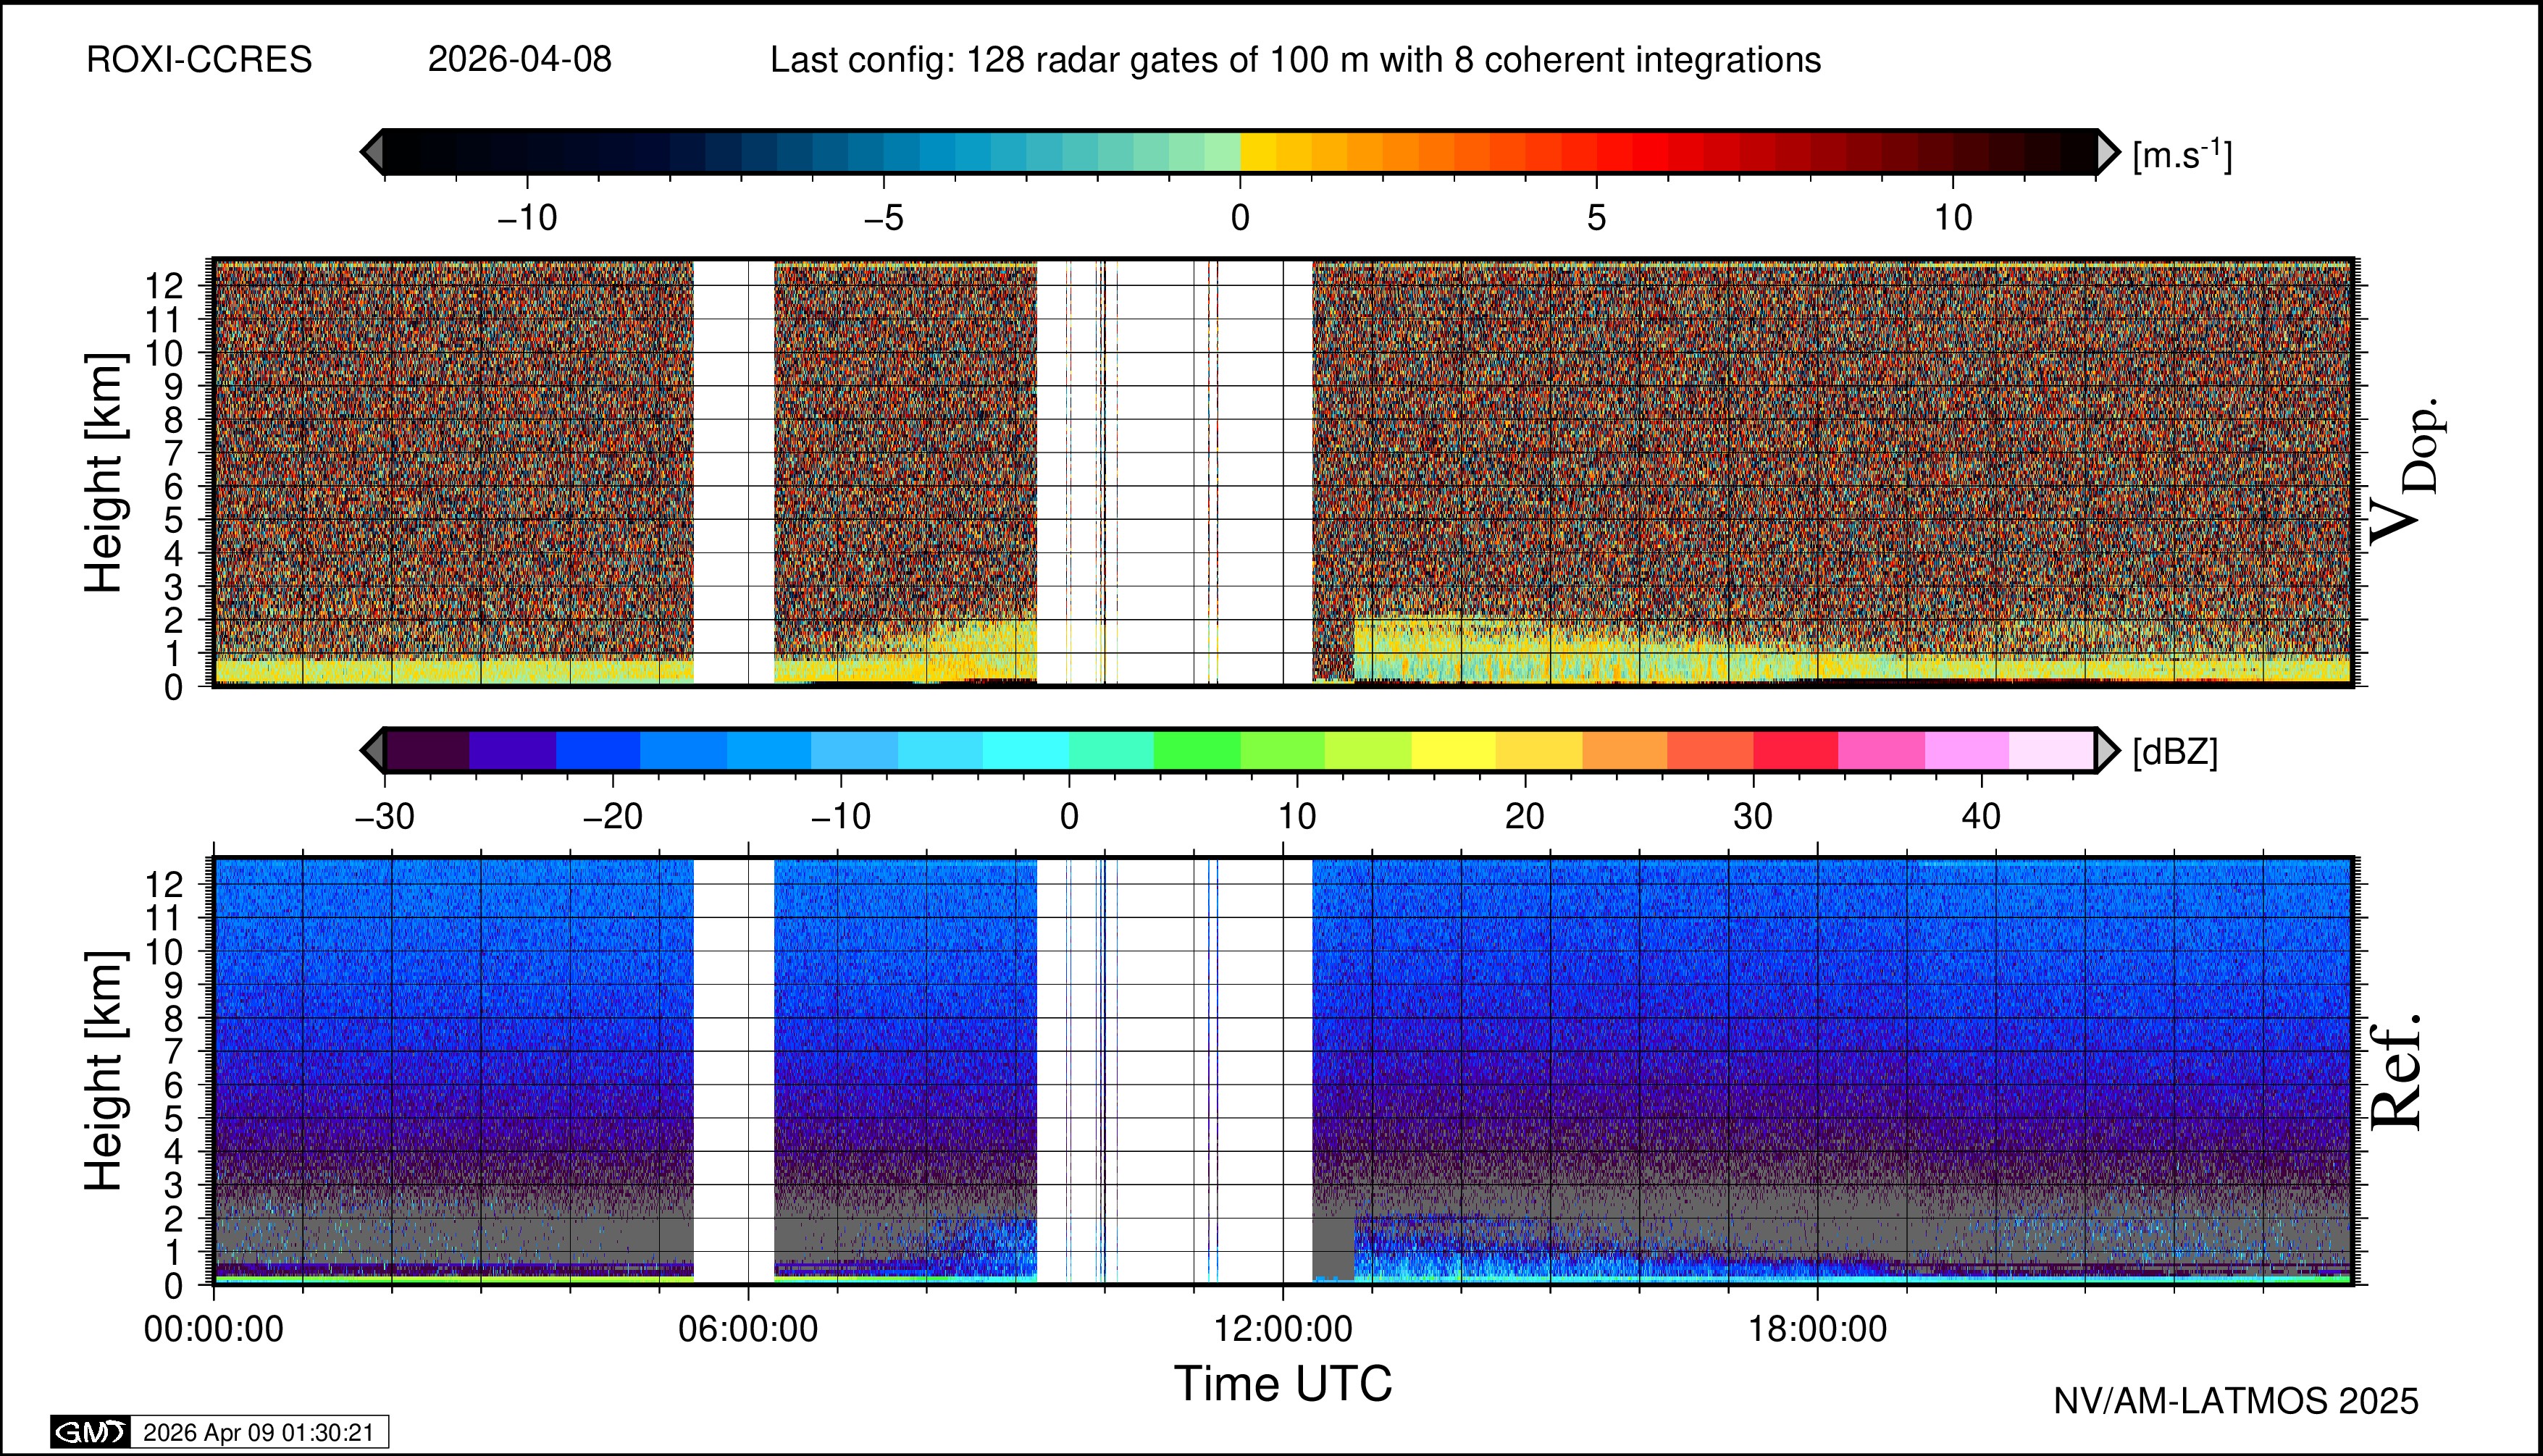
Task: Click the 2026 Apr 09 01:30:21 timestamp
Action: coord(258,1432)
